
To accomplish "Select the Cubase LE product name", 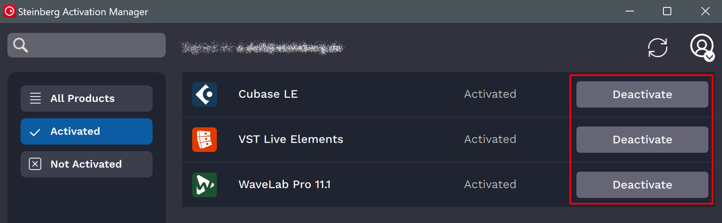I will tap(268, 94).
